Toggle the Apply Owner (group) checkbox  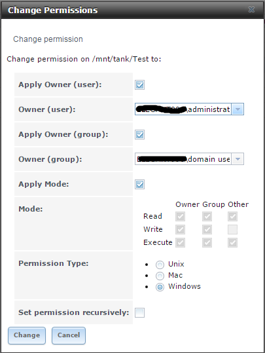coord(139,135)
